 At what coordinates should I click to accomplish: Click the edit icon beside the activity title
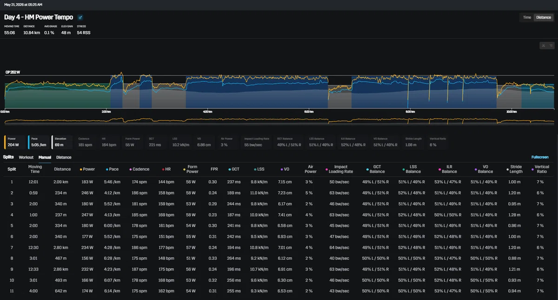pos(80,17)
